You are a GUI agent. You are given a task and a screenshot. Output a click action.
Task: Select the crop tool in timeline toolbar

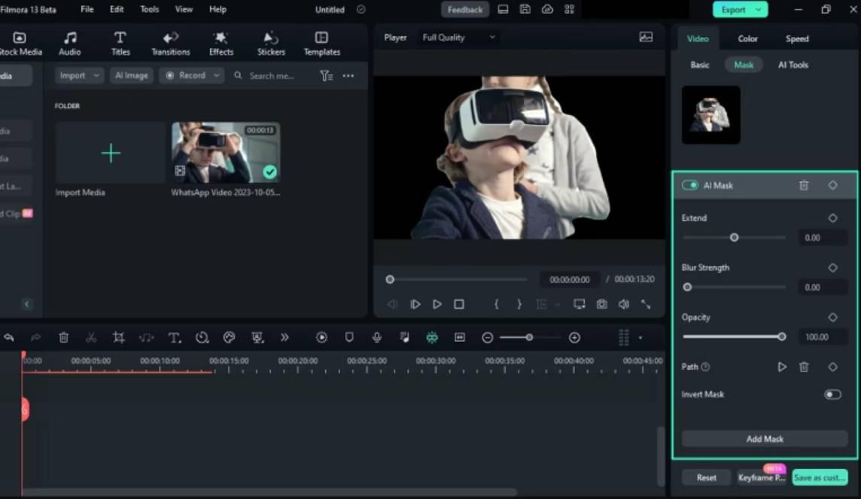click(x=119, y=337)
